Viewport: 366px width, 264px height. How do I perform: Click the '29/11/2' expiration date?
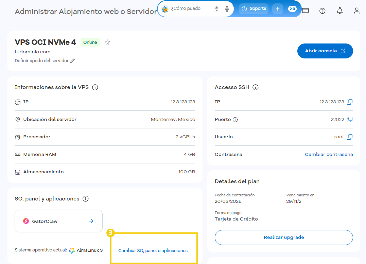pos(294,201)
